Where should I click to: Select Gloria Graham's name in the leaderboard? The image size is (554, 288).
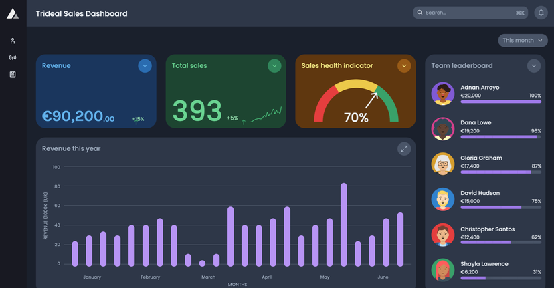pos(481,158)
